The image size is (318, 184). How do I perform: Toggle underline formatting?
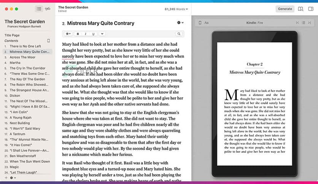(93, 34)
